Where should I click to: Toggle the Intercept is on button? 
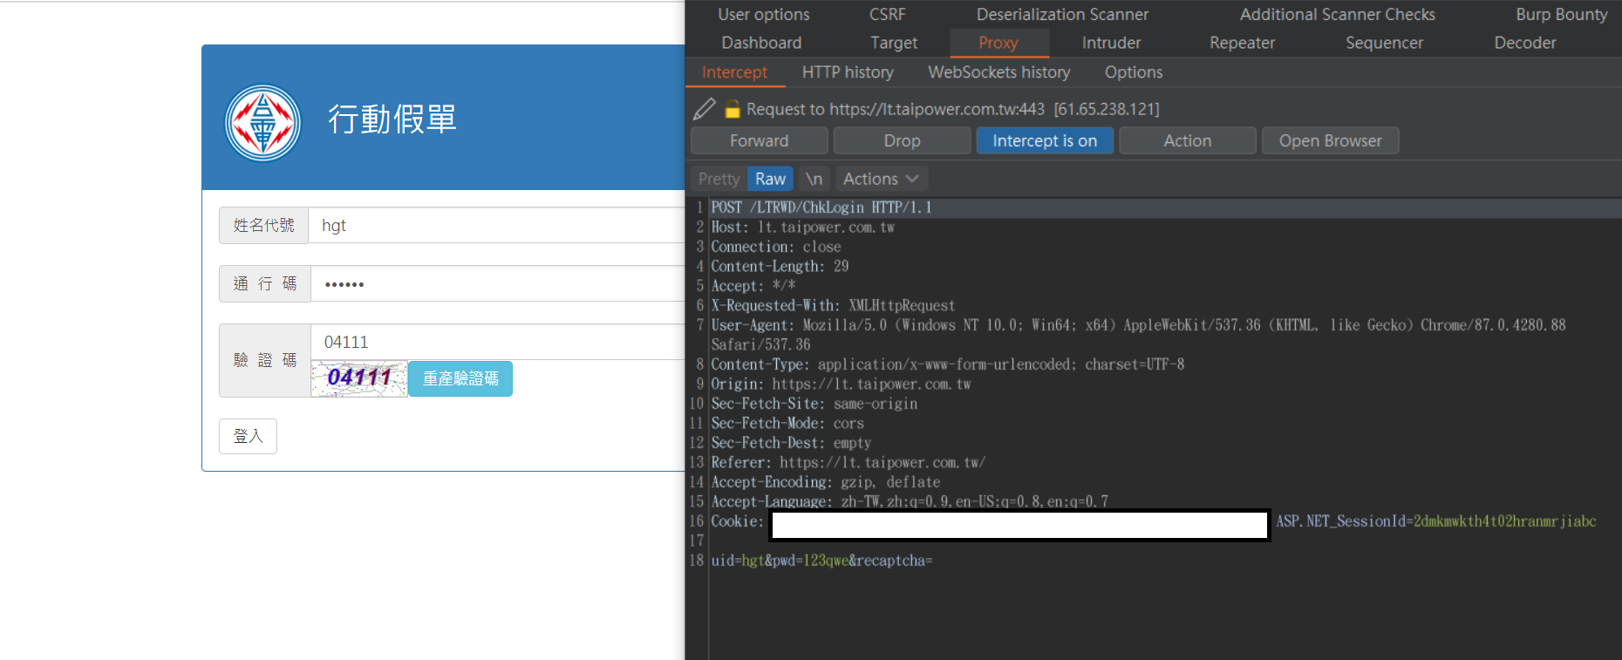(x=1045, y=140)
